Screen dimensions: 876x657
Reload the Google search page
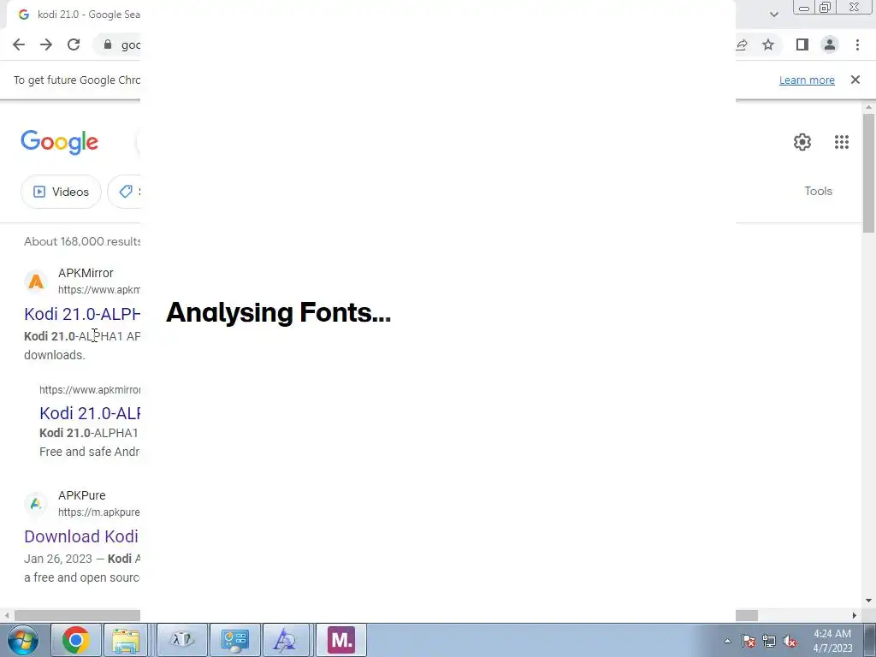click(x=74, y=44)
